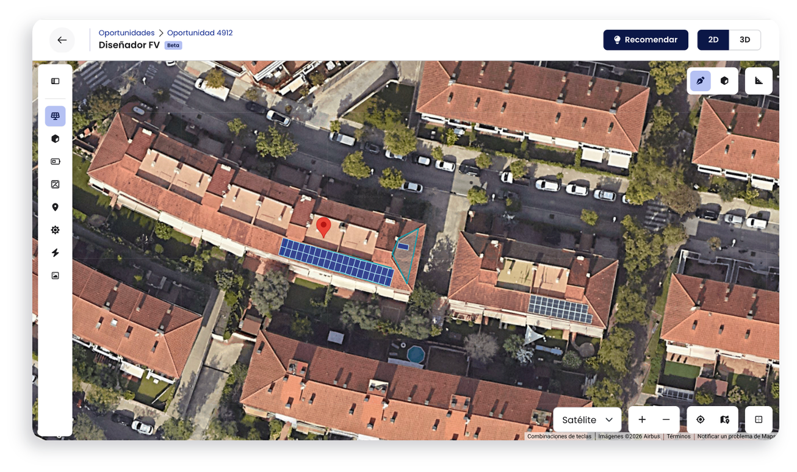Image resolution: width=797 pixels, height=472 pixels.
Task: Activate the roof drawing pen tool
Action: [x=701, y=80]
